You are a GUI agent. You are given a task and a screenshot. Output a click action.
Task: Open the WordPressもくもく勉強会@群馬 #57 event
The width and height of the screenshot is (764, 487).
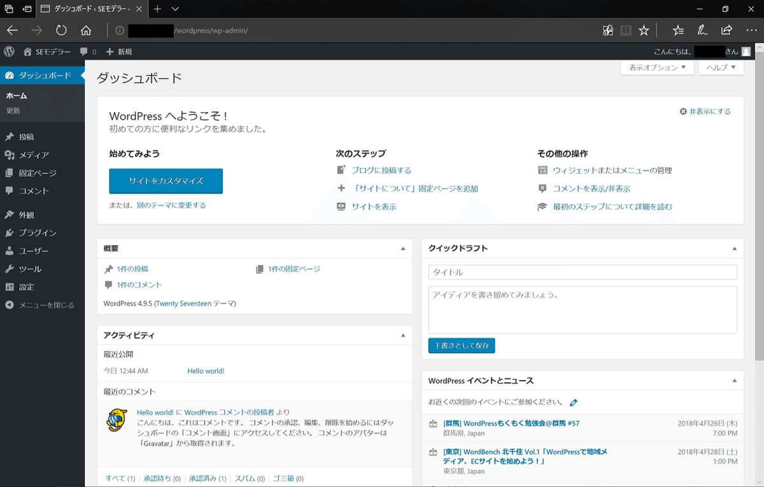pyautogui.click(x=511, y=423)
